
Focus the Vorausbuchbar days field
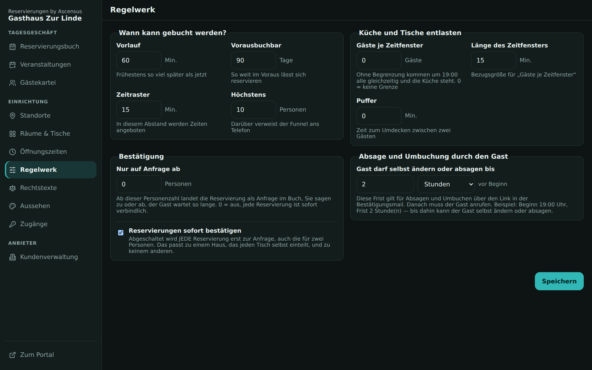click(x=254, y=60)
